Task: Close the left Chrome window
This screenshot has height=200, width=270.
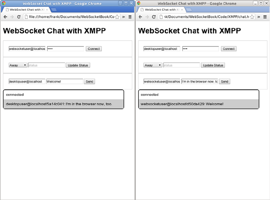Action: pos(131,3)
